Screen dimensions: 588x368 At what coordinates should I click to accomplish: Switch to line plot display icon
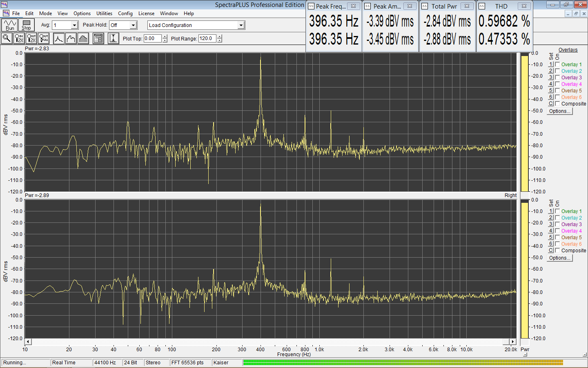coord(59,38)
